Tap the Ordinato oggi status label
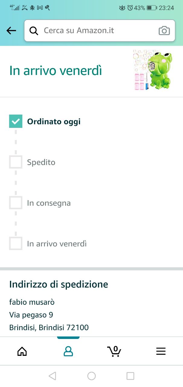 pos(54,122)
